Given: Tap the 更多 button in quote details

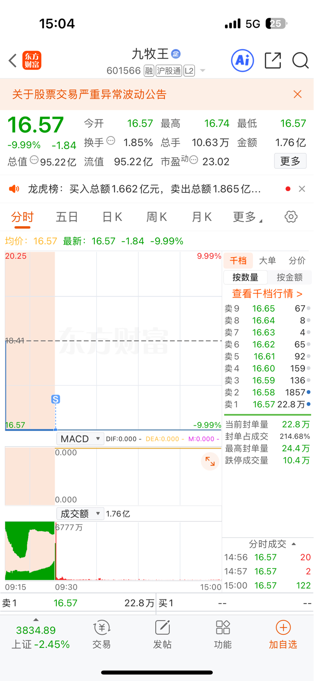Looking at the screenshot, I should click(x=290, y=161).
